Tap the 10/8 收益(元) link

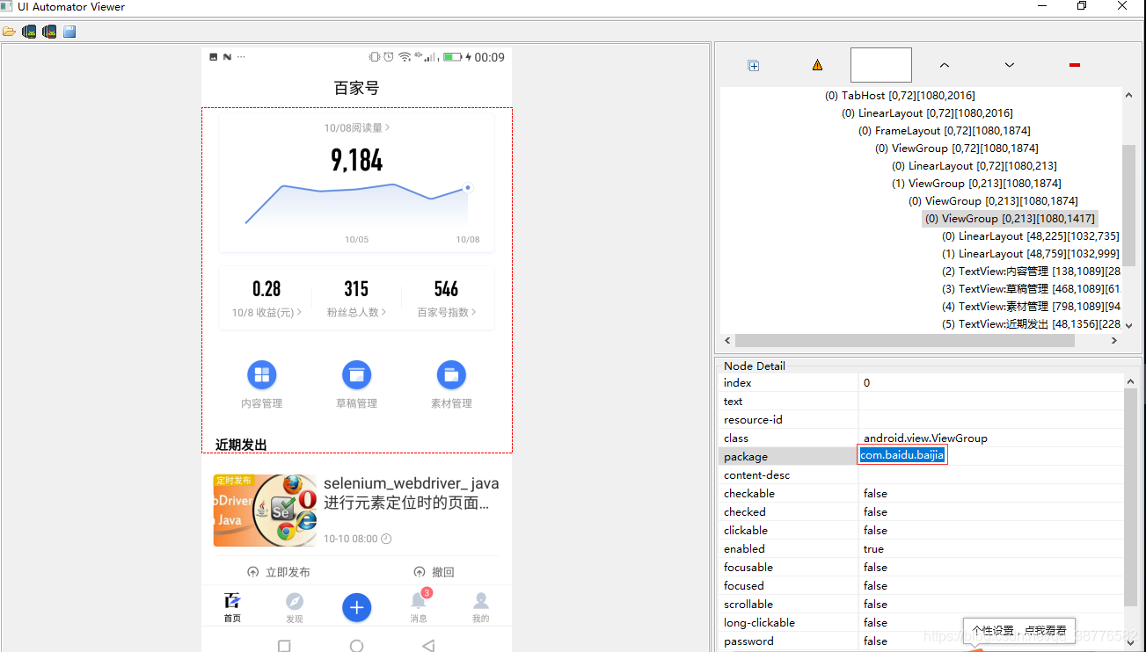point(266,312)
